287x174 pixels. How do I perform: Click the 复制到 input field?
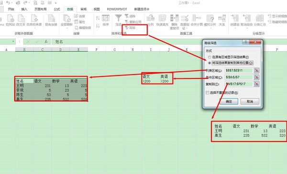239,84
